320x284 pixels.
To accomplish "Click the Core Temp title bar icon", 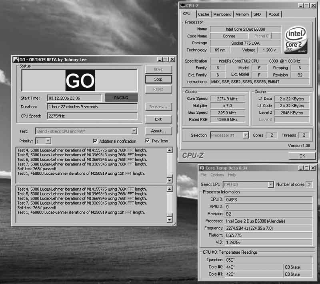I will pos(202,168).
